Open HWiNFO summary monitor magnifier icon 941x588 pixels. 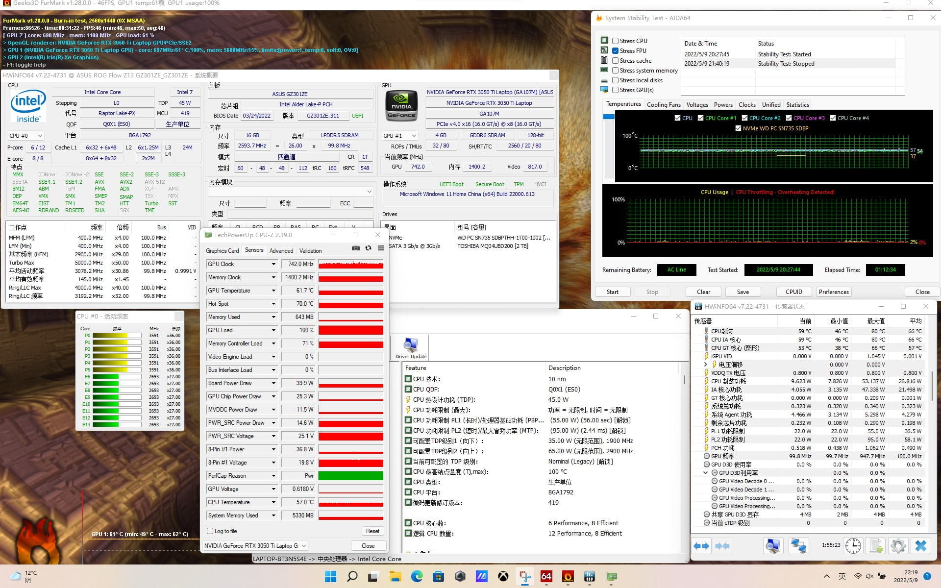point(773,546)
